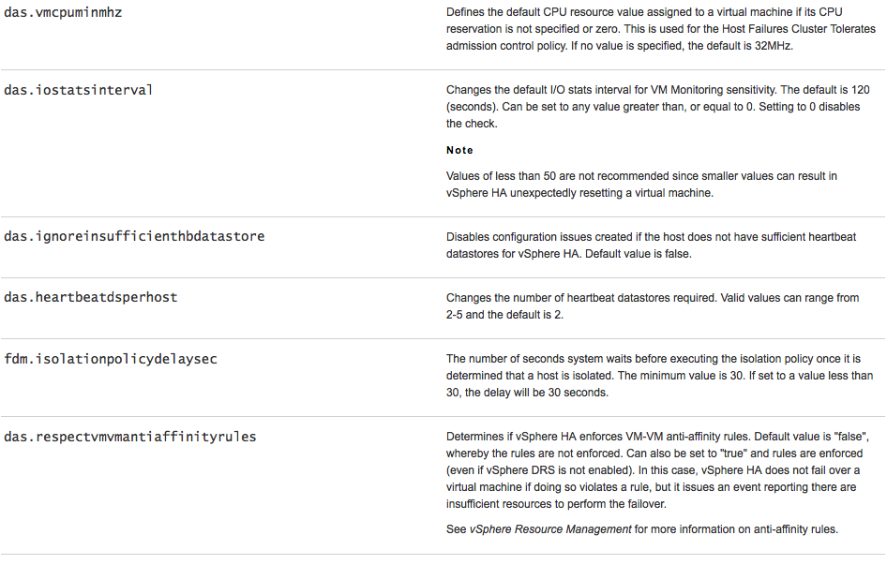Select the das.respectvmvmantiaffinityrules option name
Viewport: 887px width, 565px height.
(x=130, y=437)
